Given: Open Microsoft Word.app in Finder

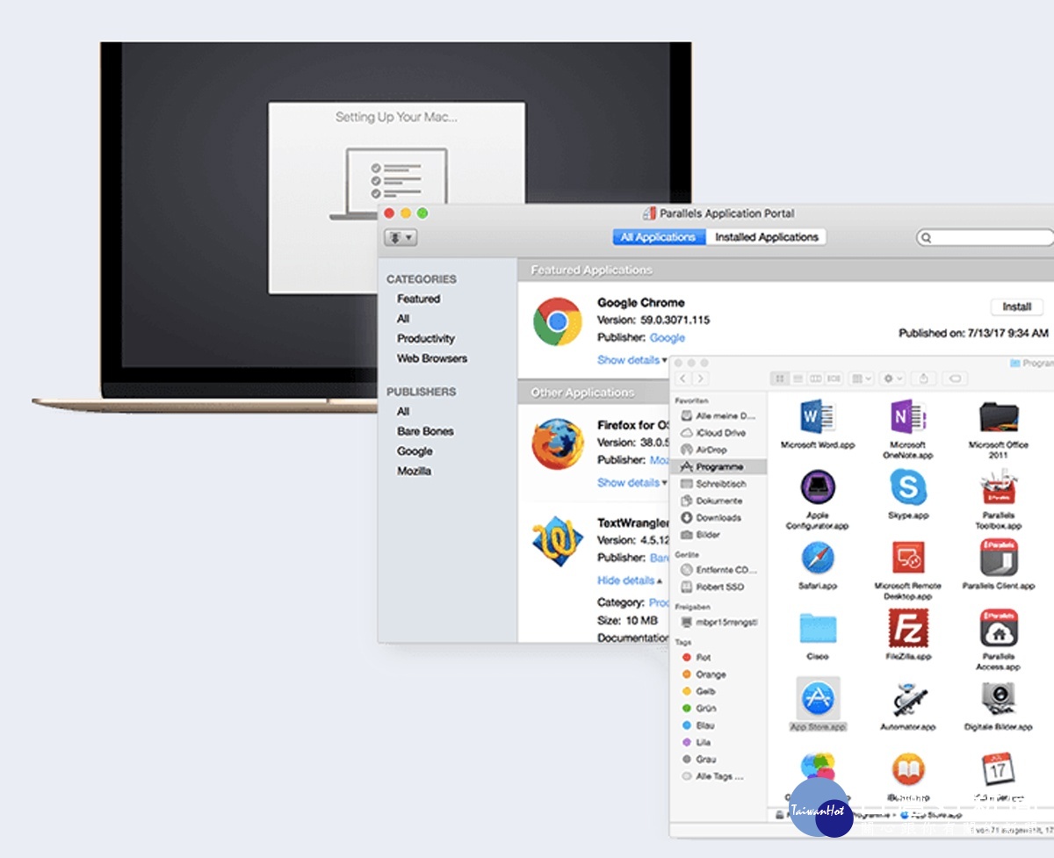Looking at the screenshot, I should click(x=817, y=415).
